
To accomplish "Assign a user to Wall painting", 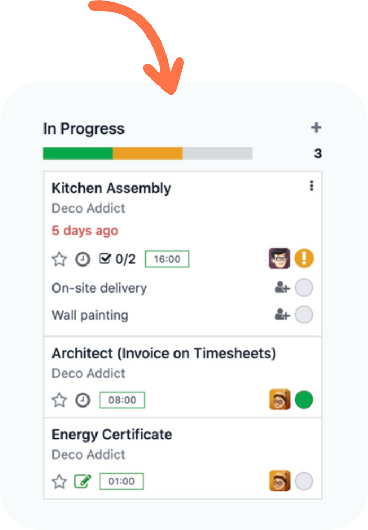I will [x=282, y=315].
